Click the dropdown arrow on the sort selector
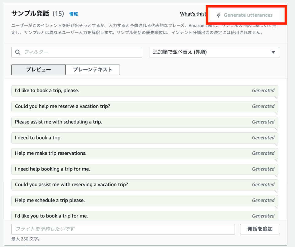 click(273, 52)
